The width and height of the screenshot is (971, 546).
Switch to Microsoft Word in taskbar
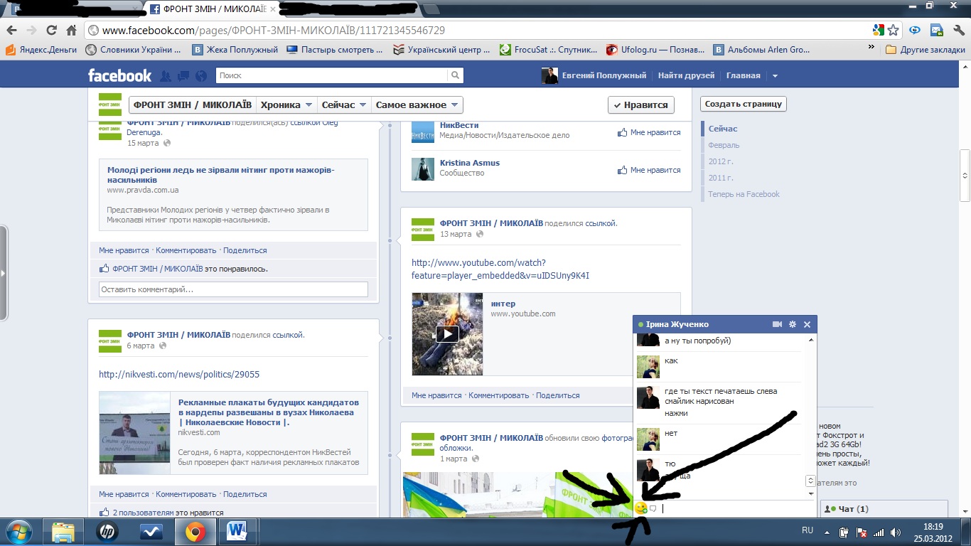point(237,532)
